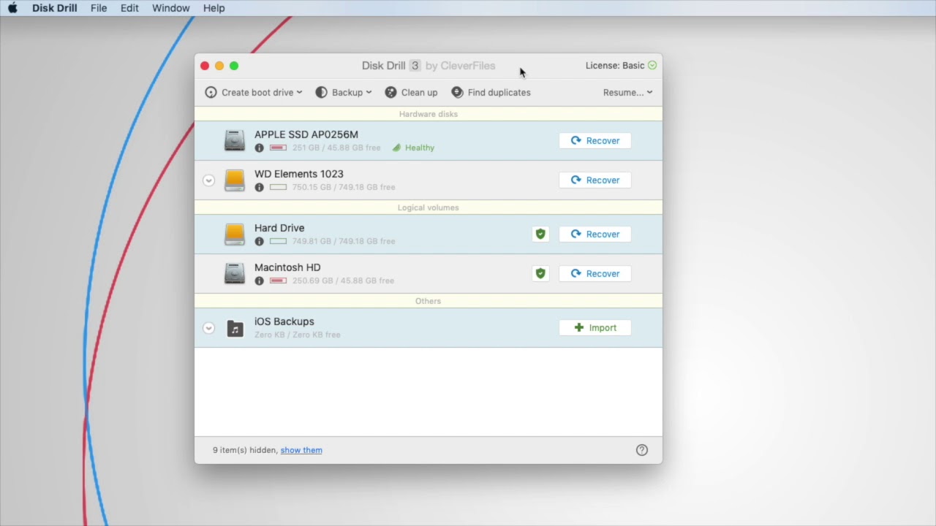Viewport: 936px width, 526px height.
Task: Click '251 GB / 45.88 GB free' text
Action: pyautogui.click(x=336, y=148)
